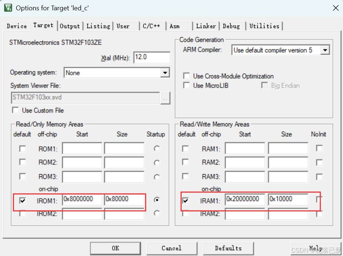Enable NoInit for RAM1
This screenshot has width=343, height=256.
(319, 148)
